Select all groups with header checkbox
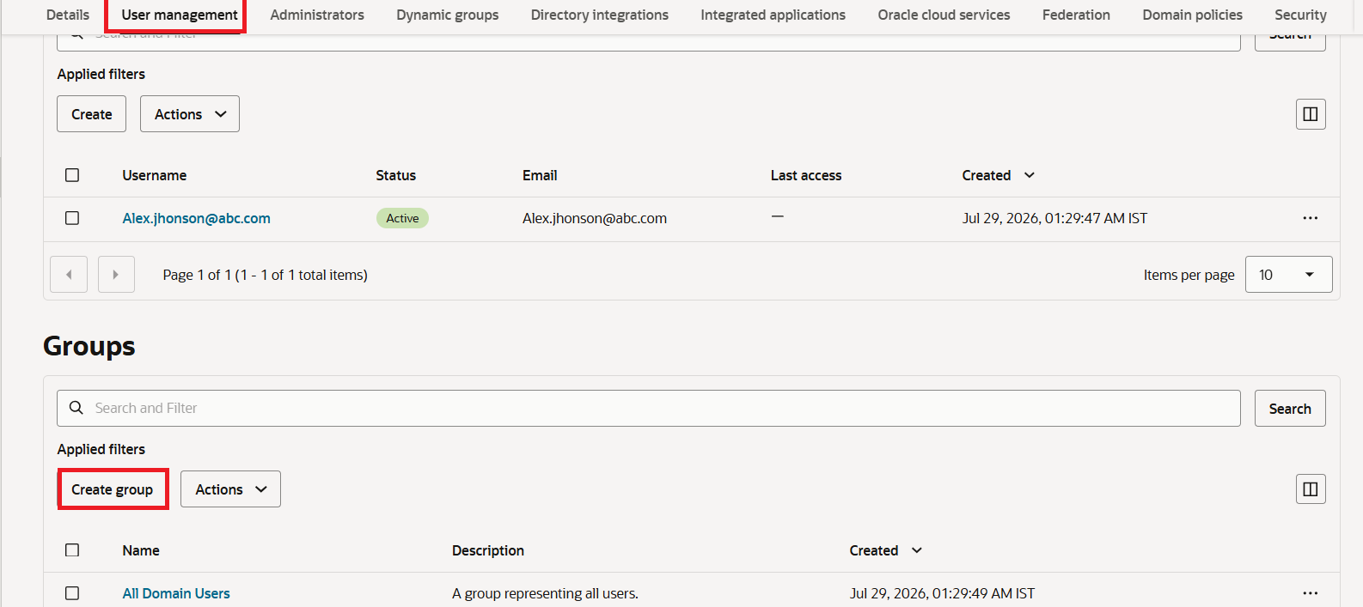This screenshot has width=1363, height=607. 72,550
